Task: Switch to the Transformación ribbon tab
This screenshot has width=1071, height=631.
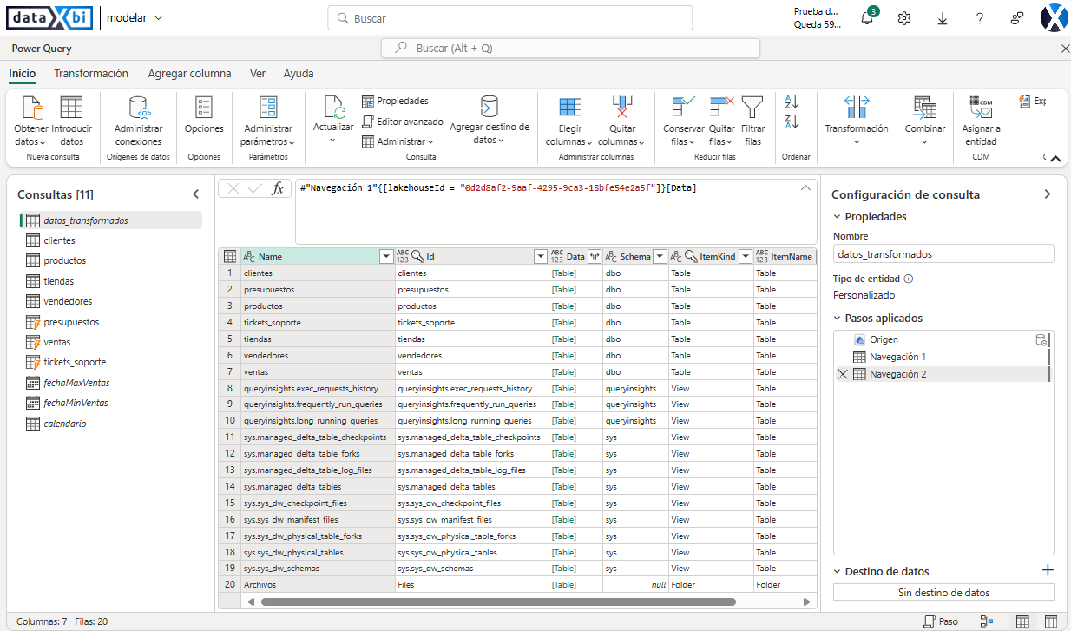Action: (x=90, y=73)
